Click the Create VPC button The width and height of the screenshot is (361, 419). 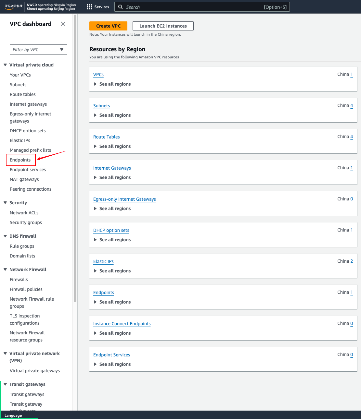[x=108, y=26]
